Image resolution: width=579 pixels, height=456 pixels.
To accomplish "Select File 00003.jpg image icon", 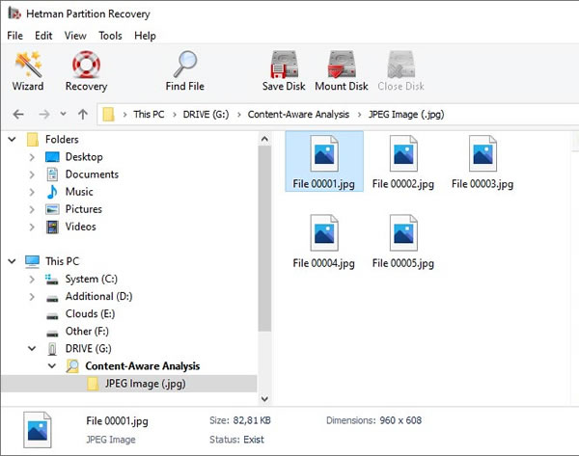I will coord(482,153).
